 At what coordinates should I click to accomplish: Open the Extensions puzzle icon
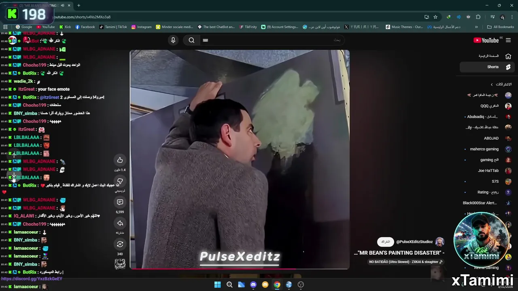click(x=478, y=17)
